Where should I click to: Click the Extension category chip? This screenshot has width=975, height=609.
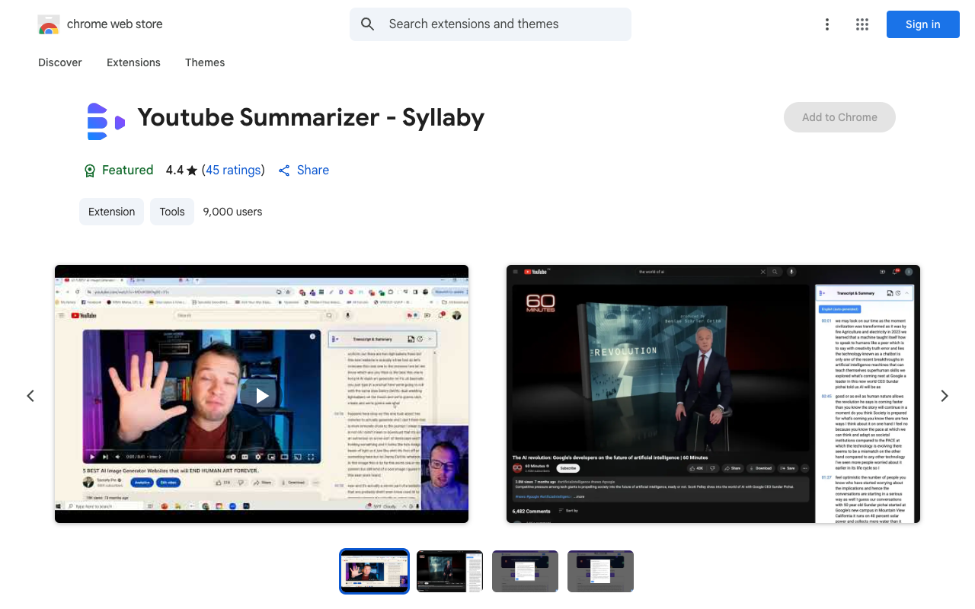click(111, 212)
